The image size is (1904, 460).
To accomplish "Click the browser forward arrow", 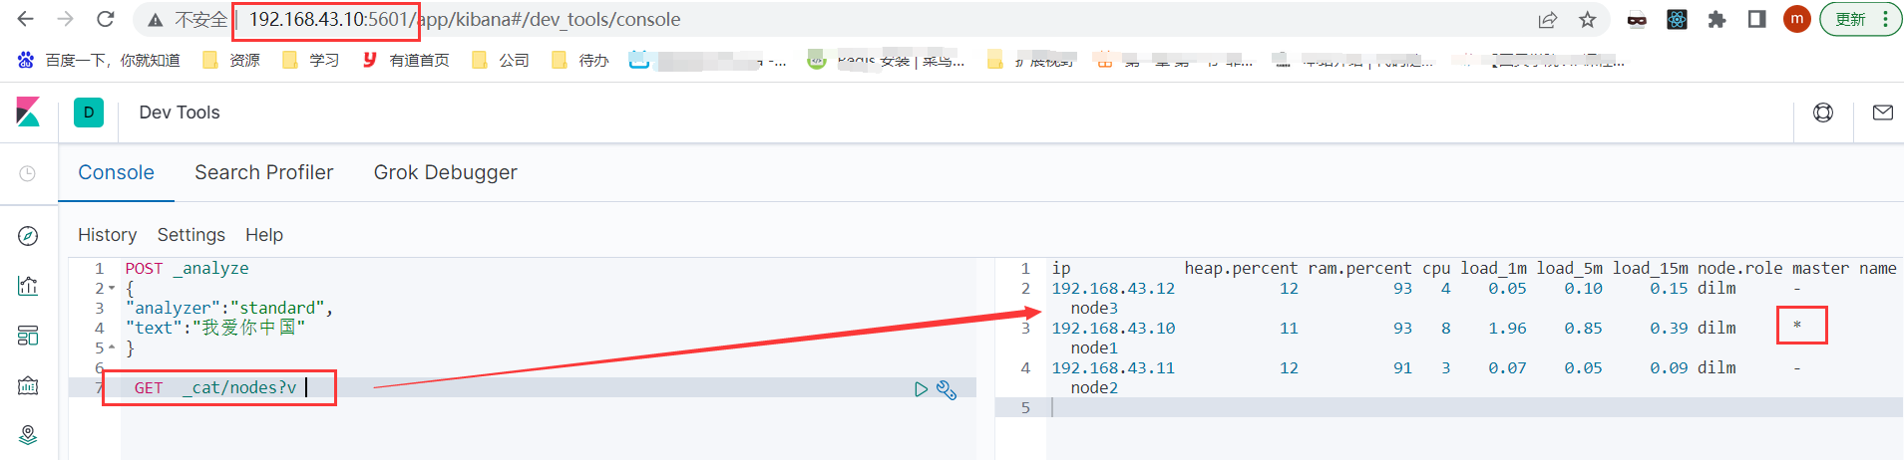I will [x=66, y=19].
